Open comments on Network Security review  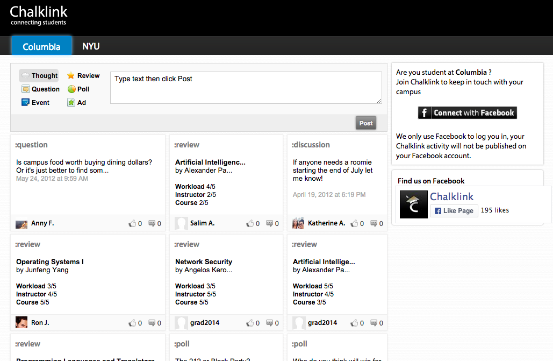[x=269, y=323]
